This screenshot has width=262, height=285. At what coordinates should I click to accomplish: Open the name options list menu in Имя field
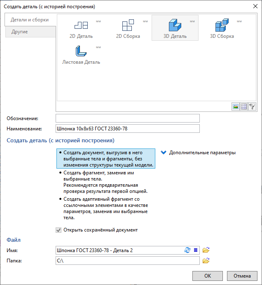click(196, 250)
